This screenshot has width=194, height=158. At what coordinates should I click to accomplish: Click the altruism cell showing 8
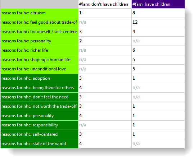pos(158,13)
